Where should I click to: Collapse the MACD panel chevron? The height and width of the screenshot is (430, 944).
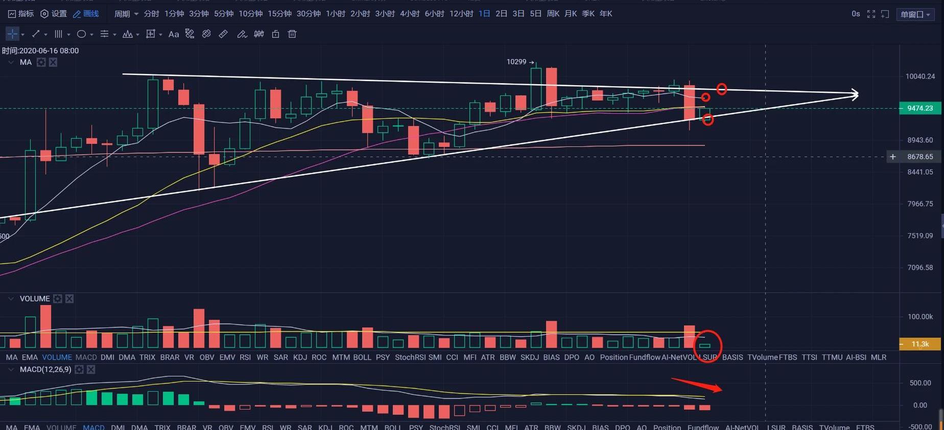[11, 369]
